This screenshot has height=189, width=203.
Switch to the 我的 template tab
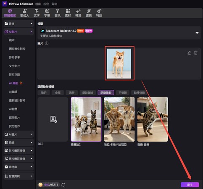[44, 93]
